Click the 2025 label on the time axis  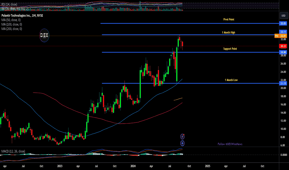[x=207, y=166]
